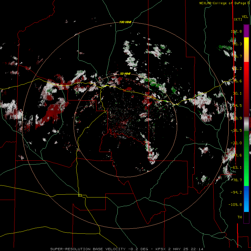Click the "VEL" legend heading
The image size is (251, 251).
pos(245,17)
